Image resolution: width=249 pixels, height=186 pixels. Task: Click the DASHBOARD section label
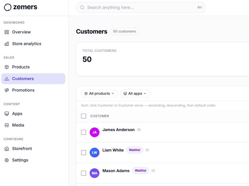click(x=14, y=23)
